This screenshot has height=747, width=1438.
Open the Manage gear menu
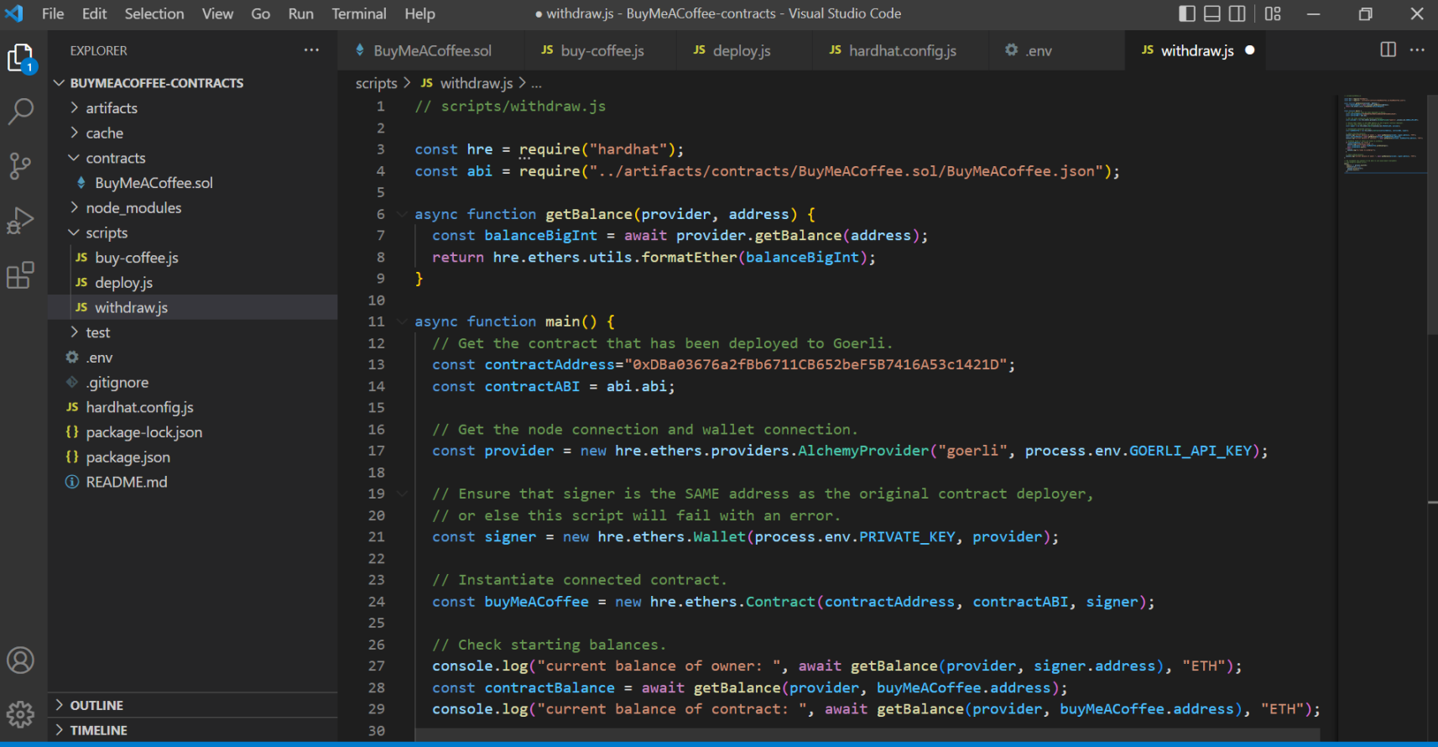20,714
